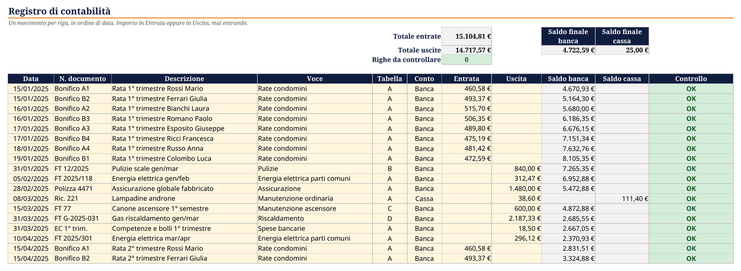Click description 'Competenze e bolli 1° trimestre'
Image resolution: width=741 pixels, height=271 pixels.
click(x=184, y=228)
